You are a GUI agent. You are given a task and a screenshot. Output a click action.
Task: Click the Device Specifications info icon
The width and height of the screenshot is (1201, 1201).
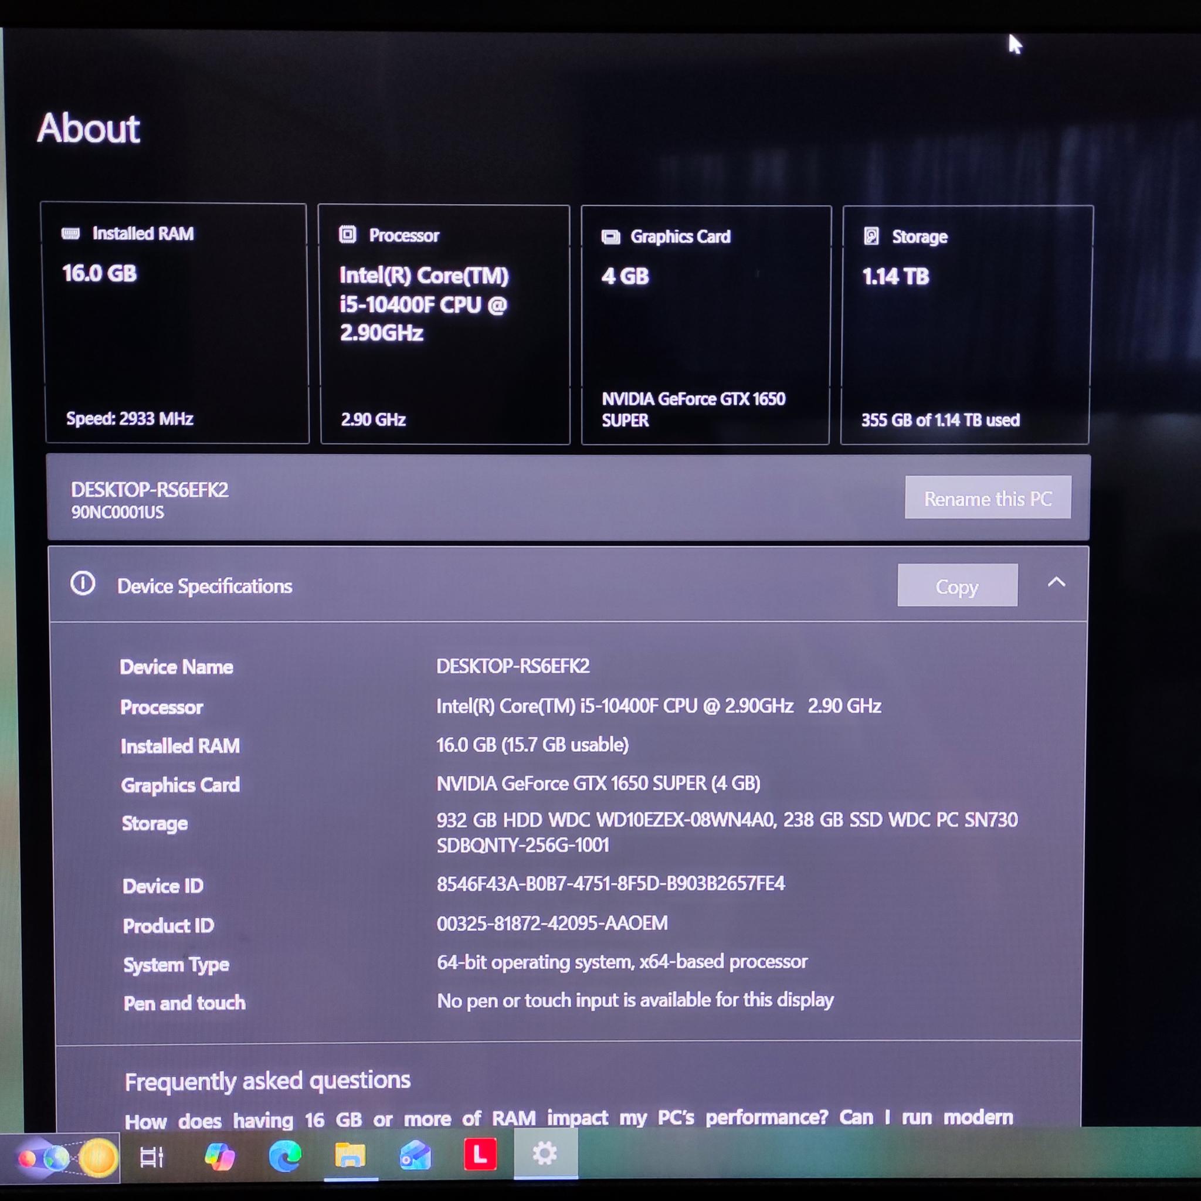pos(83,583)
